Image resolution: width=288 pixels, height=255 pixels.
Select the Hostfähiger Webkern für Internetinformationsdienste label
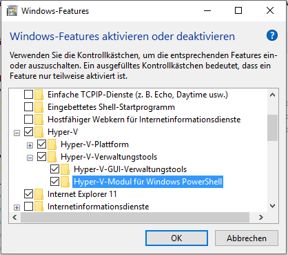144,120
